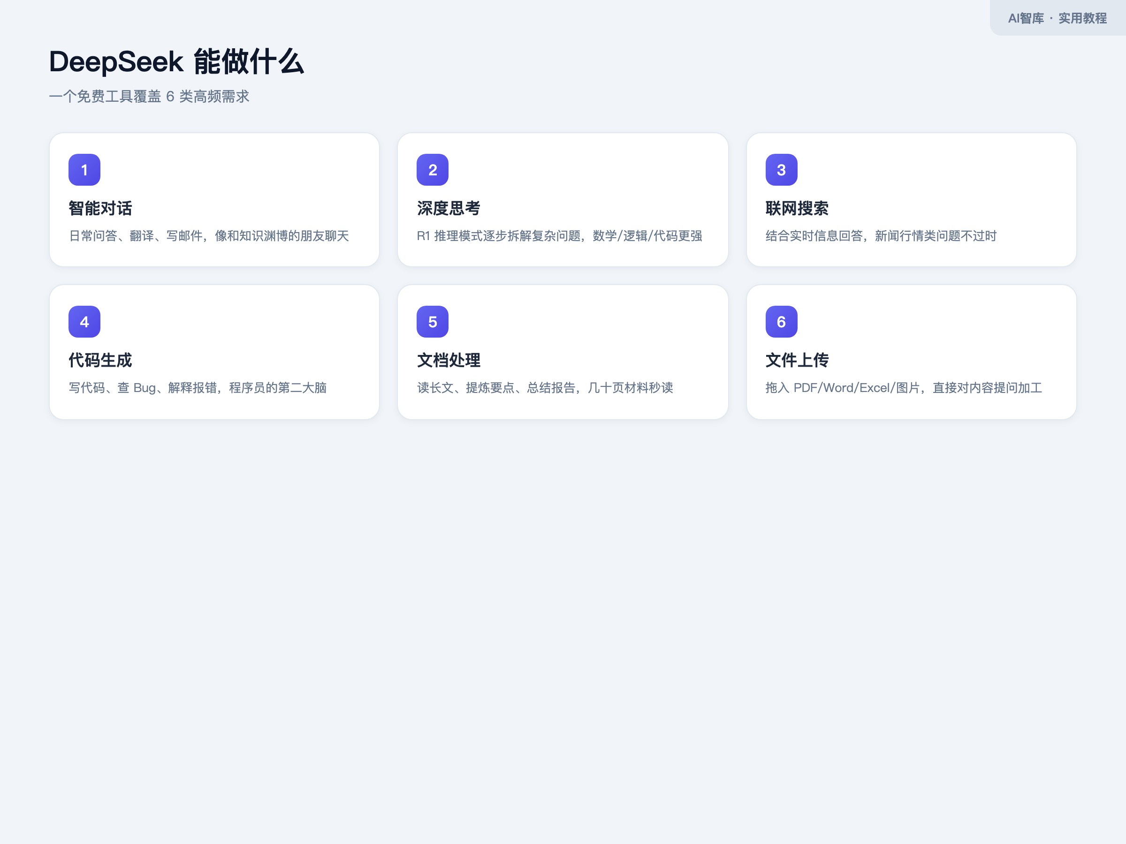Click the 读长文、提炼要点 description text
1126x844 pixels.
point(545,388)
